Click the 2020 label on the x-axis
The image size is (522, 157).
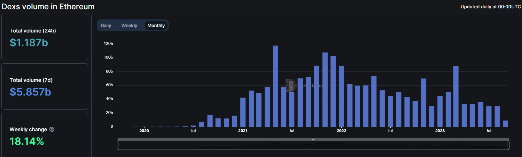pyautogui.click(x=144, y=131)
